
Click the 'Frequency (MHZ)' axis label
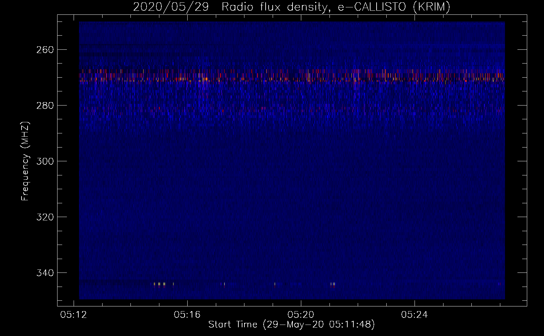(x=25, y=161)
